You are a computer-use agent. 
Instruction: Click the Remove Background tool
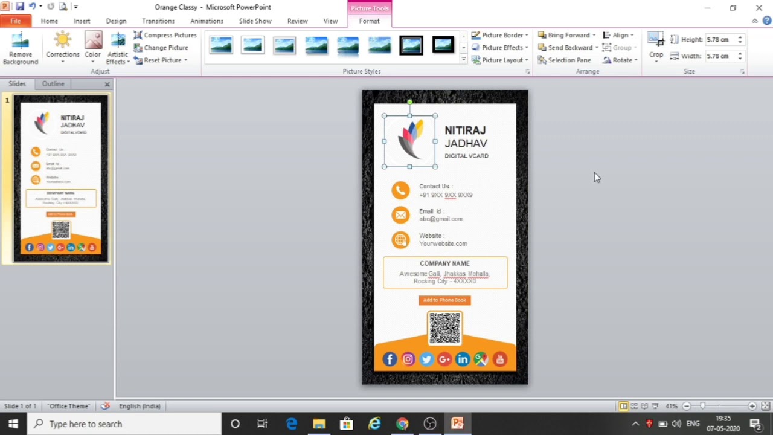(x=20, y=48)
